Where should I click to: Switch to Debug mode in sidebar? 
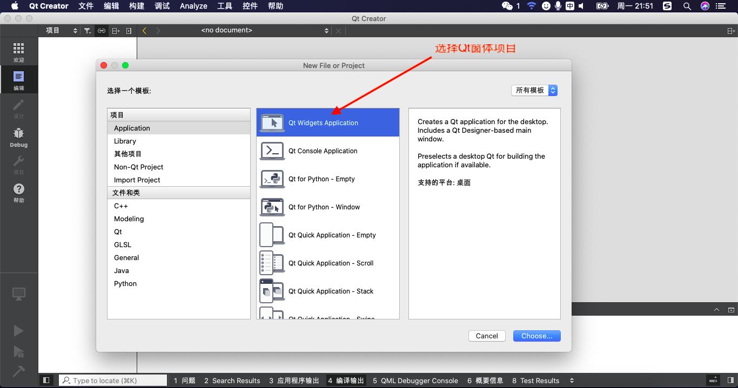coord(19,137)
